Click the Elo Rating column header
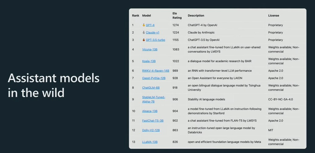 177,15
